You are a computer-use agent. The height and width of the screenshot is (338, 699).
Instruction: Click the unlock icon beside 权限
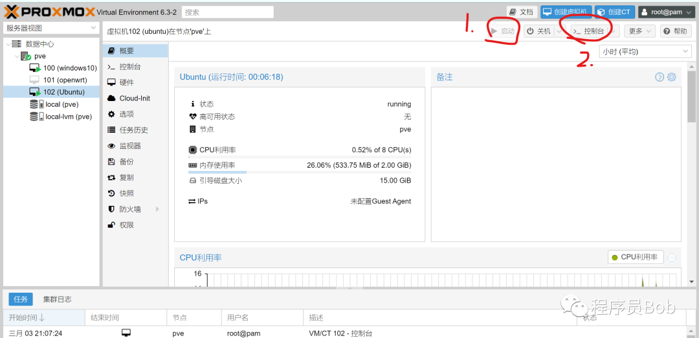pyautogui.click(x=111, y=225)
